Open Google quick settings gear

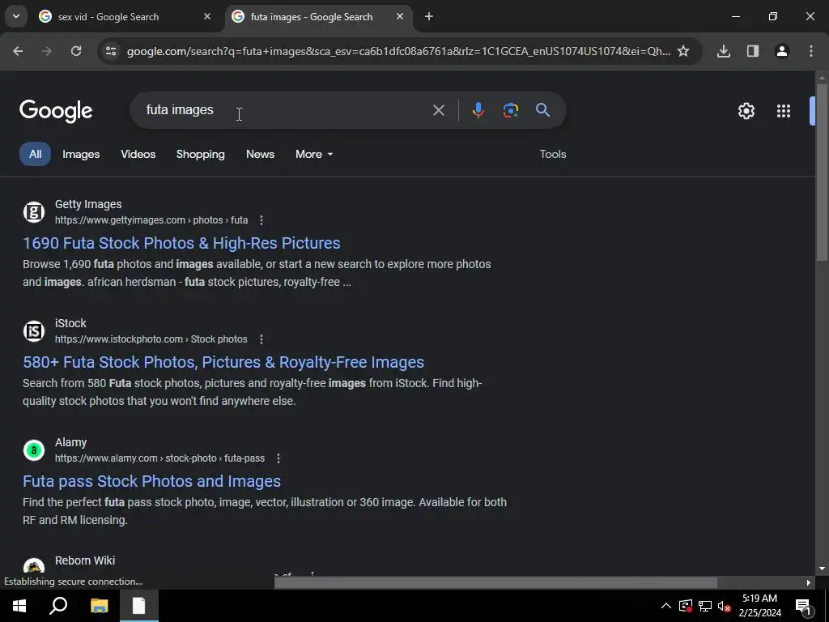[x=746, y=111]
